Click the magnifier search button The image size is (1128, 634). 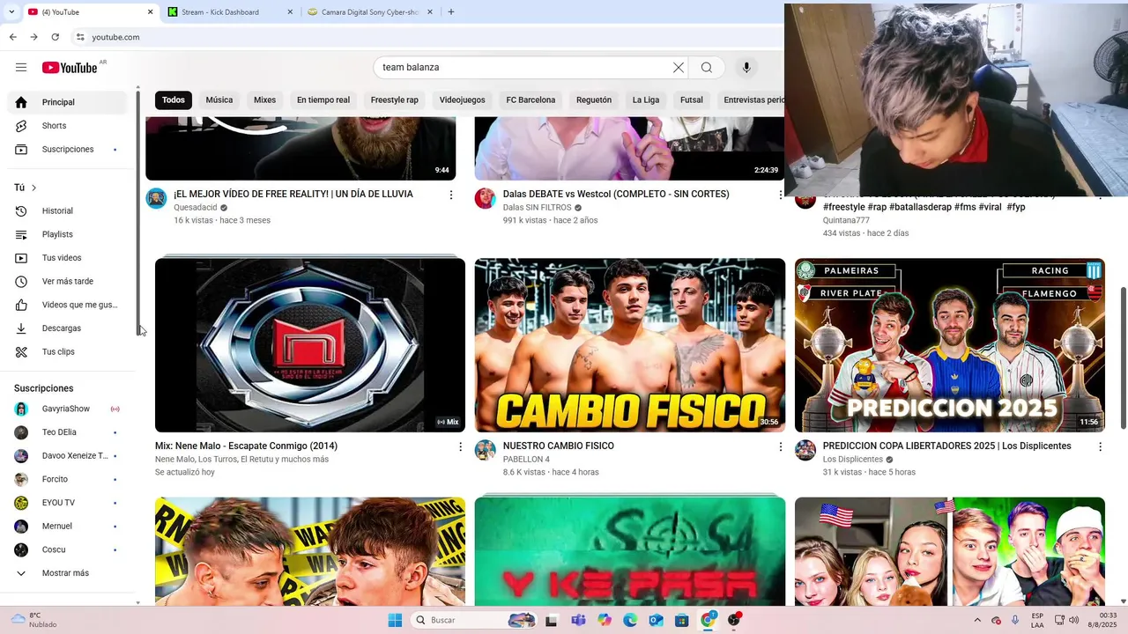point(707,68)
